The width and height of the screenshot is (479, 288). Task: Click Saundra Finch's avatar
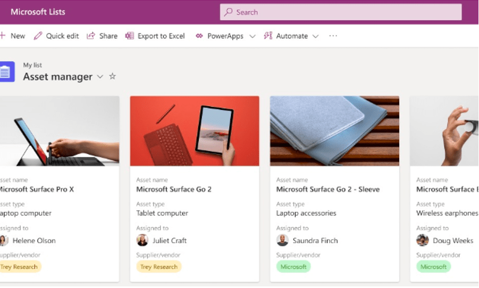click(282, 240)
